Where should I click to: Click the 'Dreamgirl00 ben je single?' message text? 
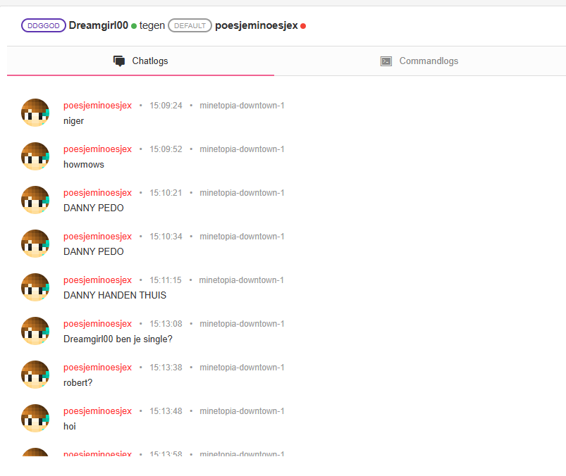(x=118, y=339)
